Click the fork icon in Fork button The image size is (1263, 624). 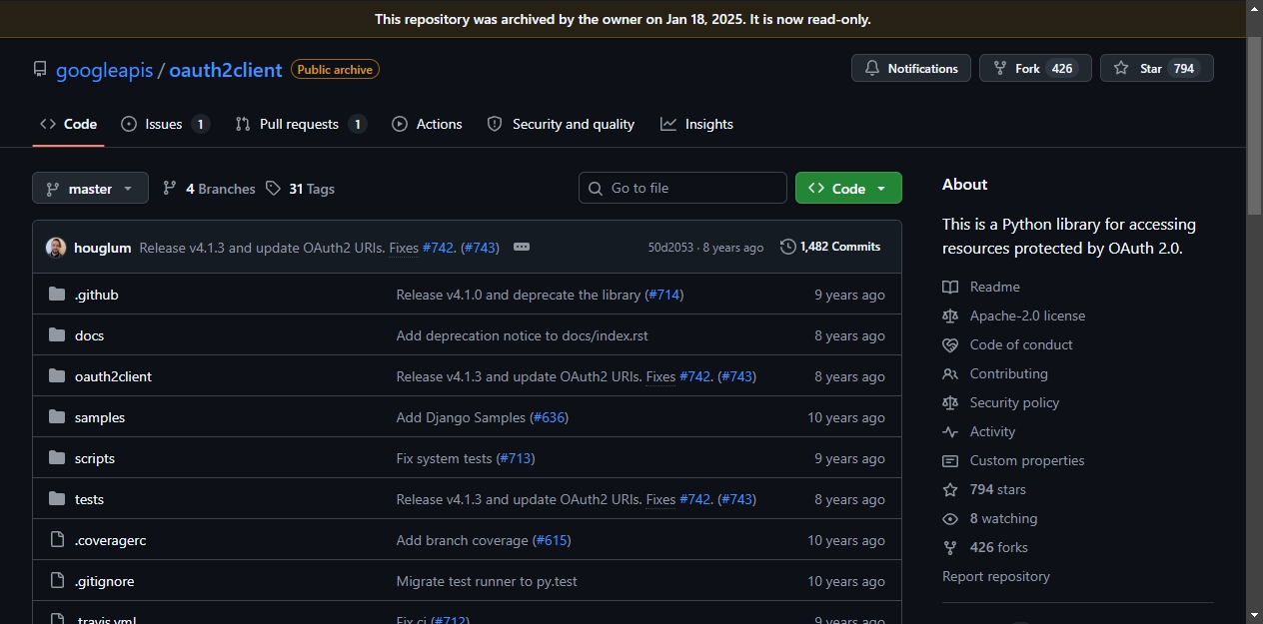(1000, 69)
